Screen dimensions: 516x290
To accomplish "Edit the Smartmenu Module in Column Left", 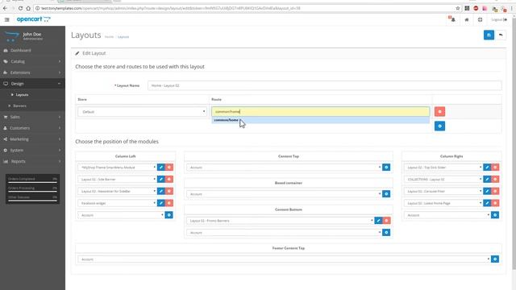I will (161, 168).
